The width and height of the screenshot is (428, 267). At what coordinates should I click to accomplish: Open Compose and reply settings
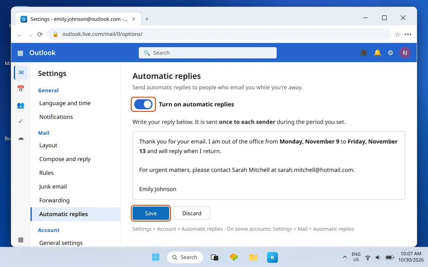pyautogui.click(x=65, y=159)
